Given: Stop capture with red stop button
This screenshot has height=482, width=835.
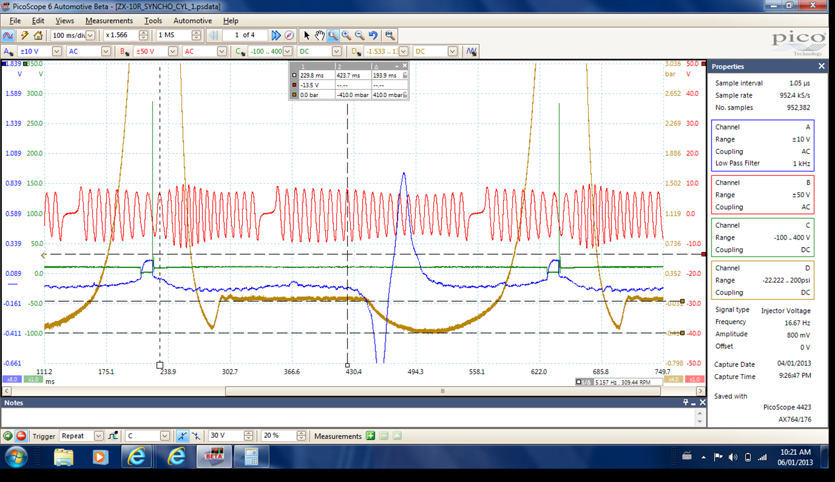Looking at the screenshot, I should click(21, 436).
